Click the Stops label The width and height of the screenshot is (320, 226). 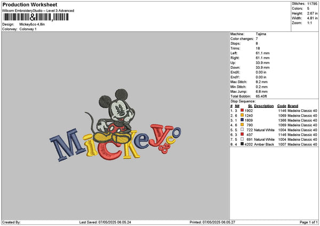tap(236, 44)
